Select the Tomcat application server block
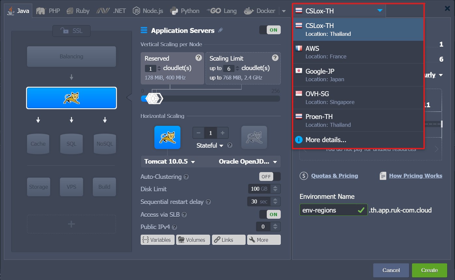455x280 pixels. [71, 98]
